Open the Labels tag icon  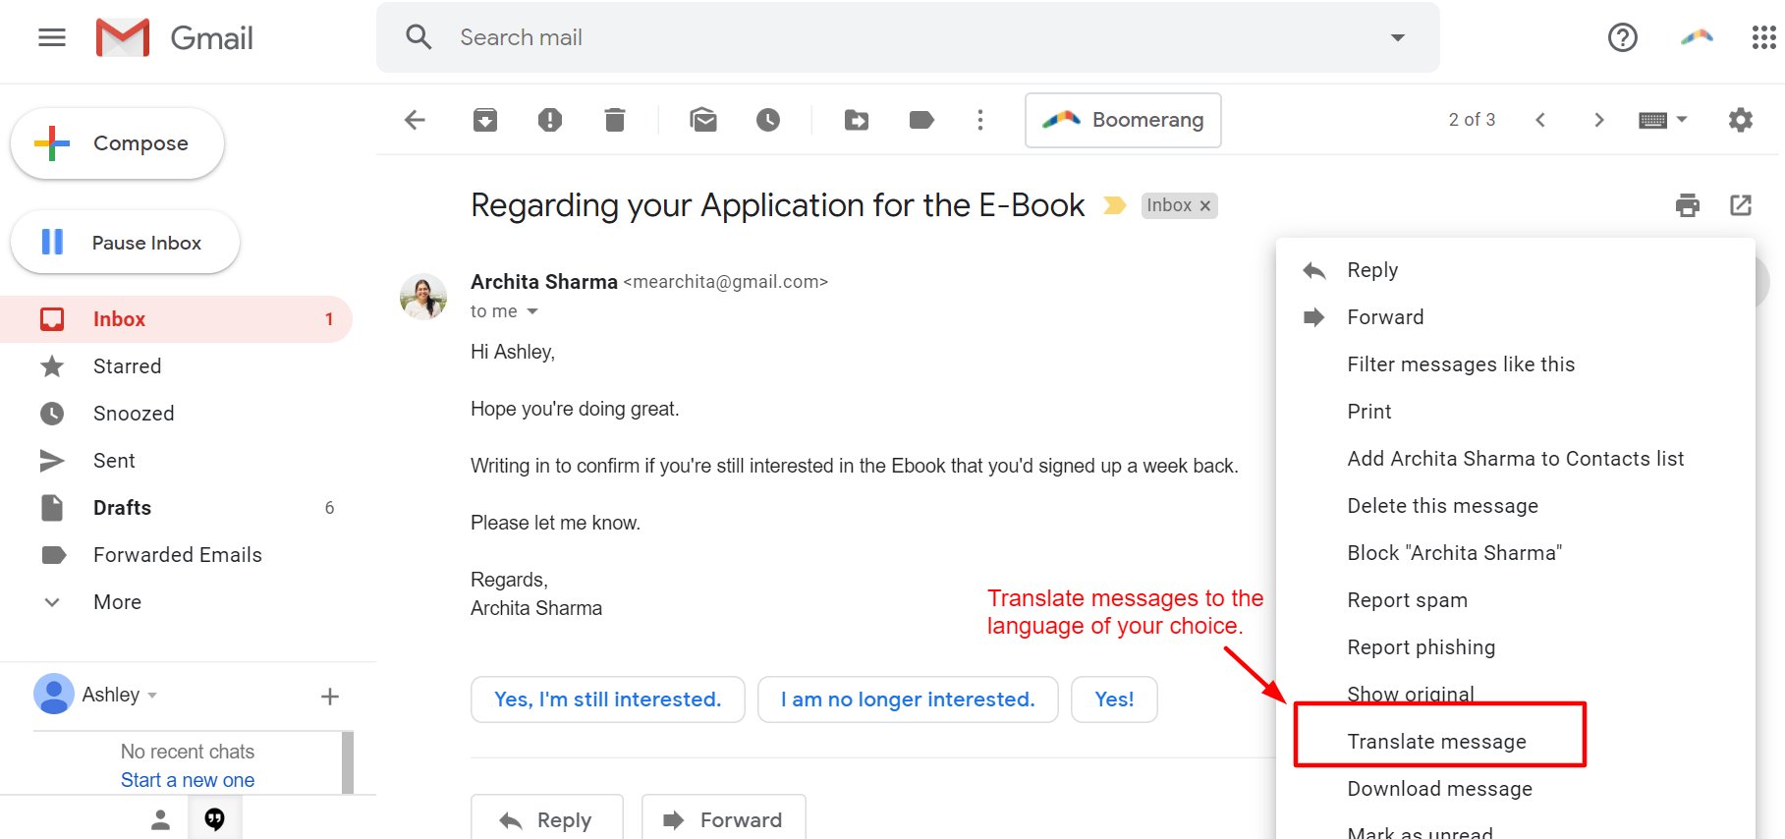click(921, 120)
